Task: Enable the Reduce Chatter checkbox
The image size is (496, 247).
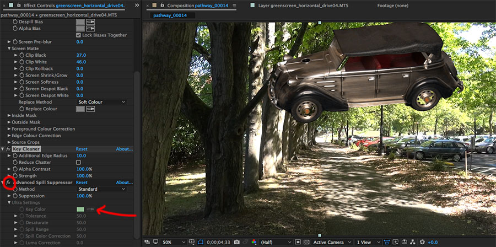Action: [78, 163]
